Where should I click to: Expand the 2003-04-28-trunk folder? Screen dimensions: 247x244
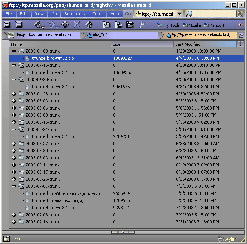14,94
